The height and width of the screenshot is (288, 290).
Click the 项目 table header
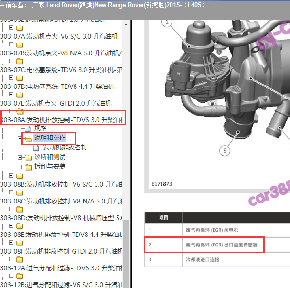click(x=164, y=218)
